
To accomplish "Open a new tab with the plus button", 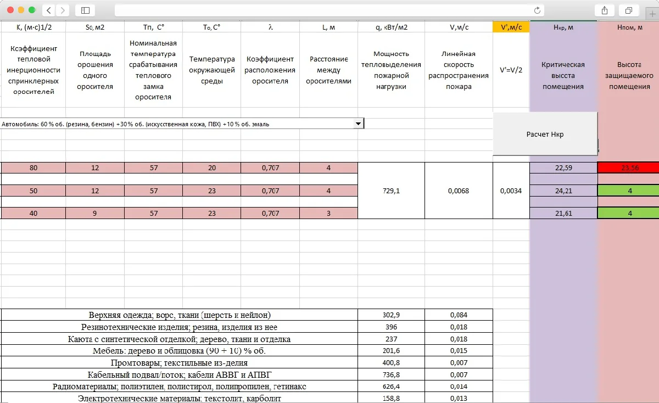I will click(x=652, y=14).
